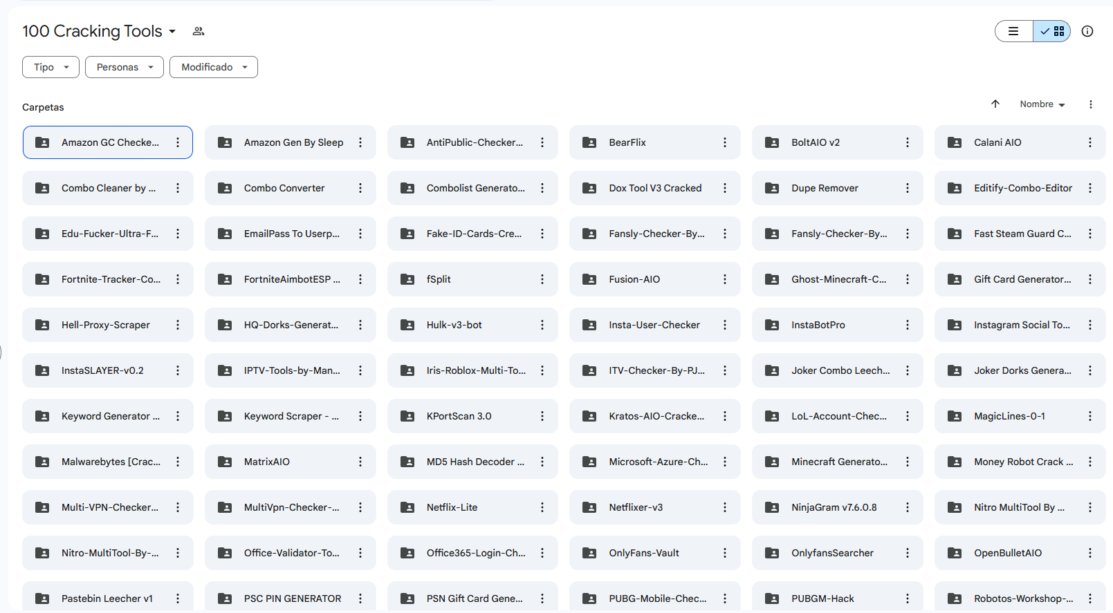Open more sort options next to Nombre
This screenshot has width=1113, height=613.
tap(1091, 104)
